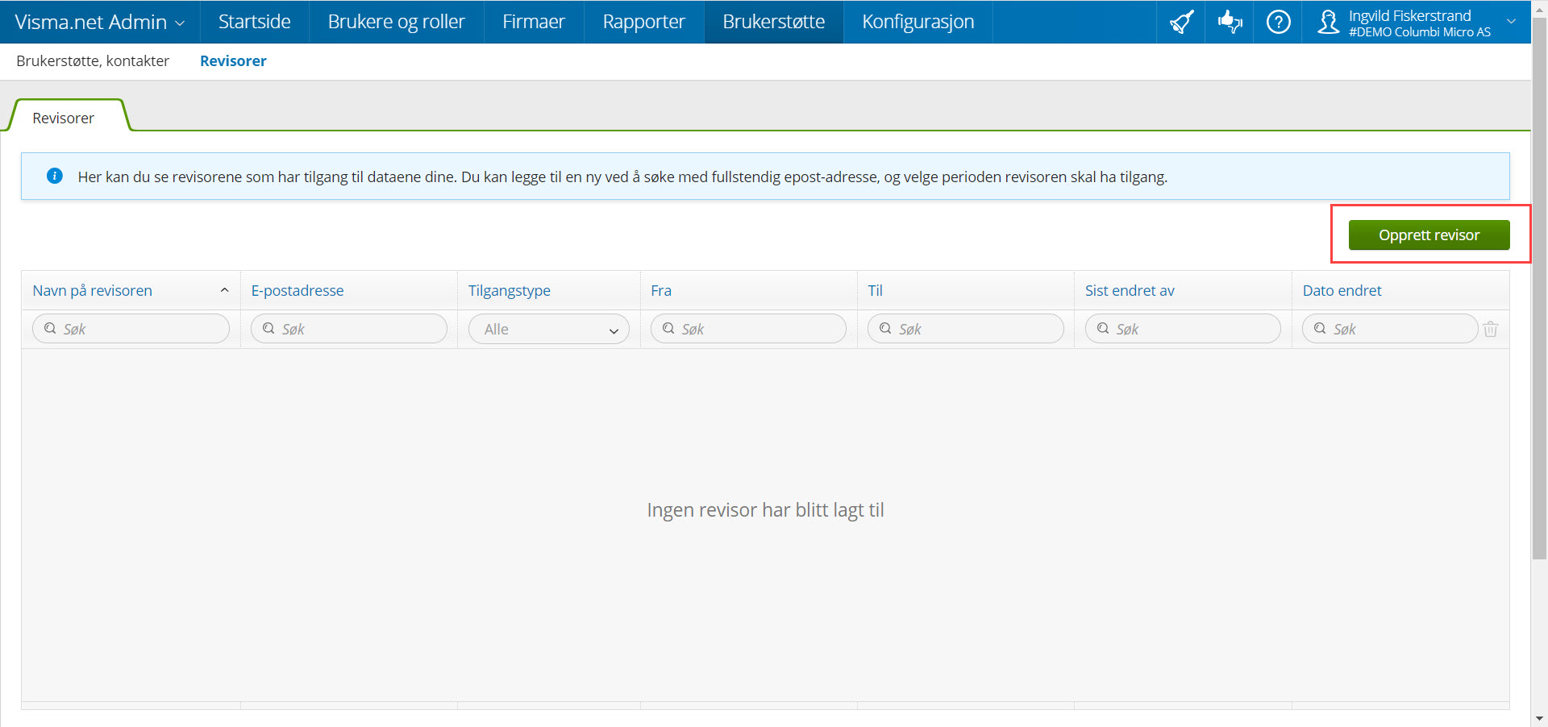Image resolution: width=1548 pixels, height=727 pixels.
Task: Focus the E-postadresse search field
Action: [348, 329]
